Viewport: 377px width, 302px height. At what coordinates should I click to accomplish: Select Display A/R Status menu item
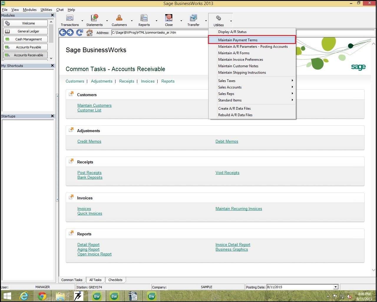252,32
